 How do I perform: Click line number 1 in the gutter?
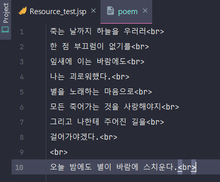point(22,32)
